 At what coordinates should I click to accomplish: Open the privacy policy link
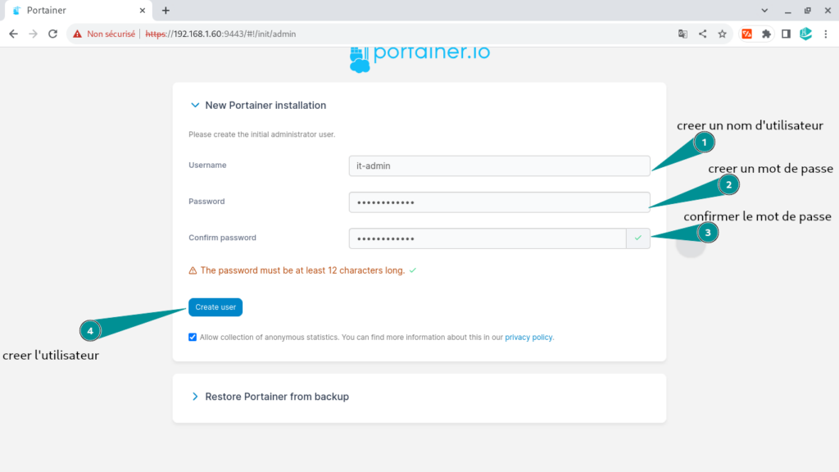[x=528, y=337]
